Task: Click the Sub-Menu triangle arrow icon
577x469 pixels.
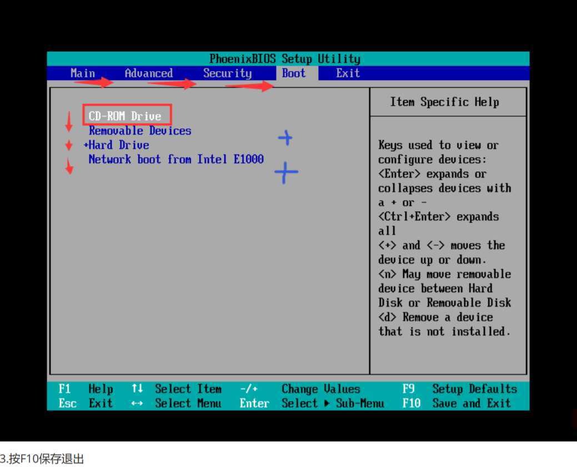Action: coord(327,403)
